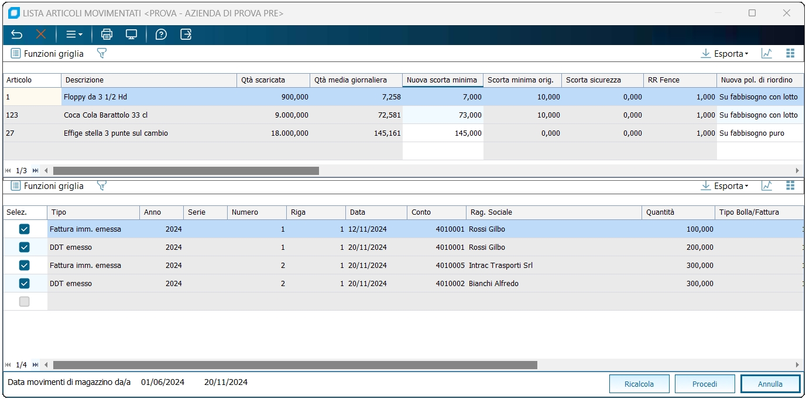This screenshot has height=399, width=806.
Task: Click the filter funnel icon of lower grid
Action: (x=102, y=186)
